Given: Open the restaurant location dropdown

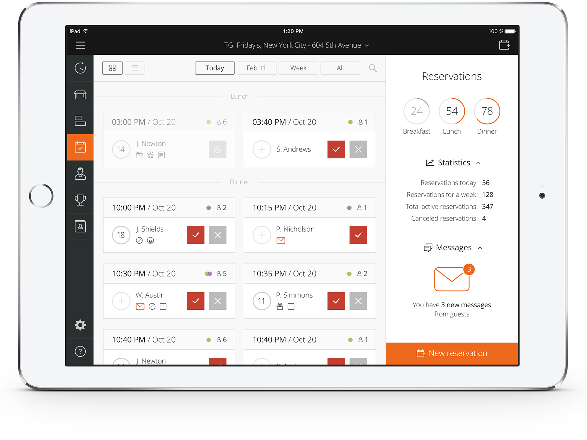Looking at the screenshot, I should tap(296, 45).
